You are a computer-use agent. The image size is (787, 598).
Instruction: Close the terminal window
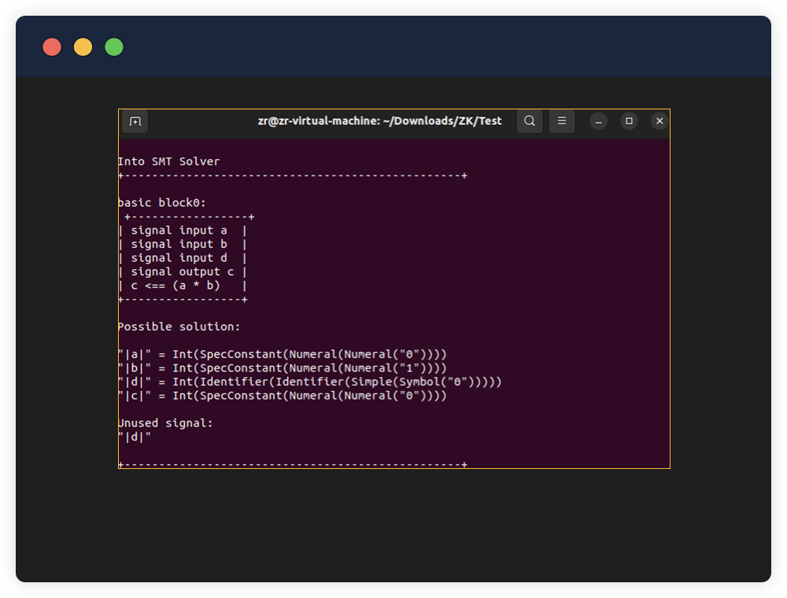(660, 121)
